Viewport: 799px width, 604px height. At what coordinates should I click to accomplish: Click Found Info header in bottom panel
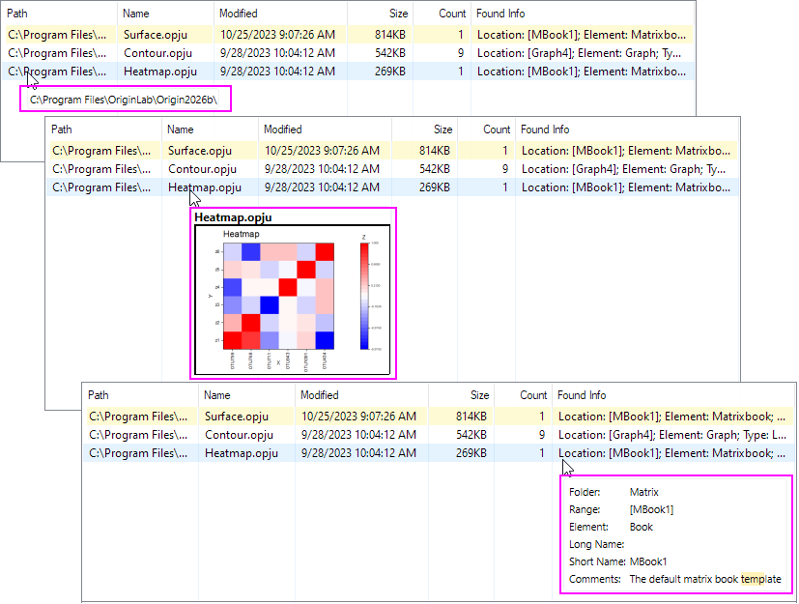tap(582, 395)
